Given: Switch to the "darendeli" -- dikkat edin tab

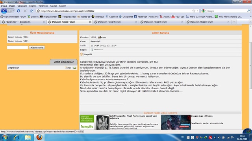Looking at the screenshot, I should pyautogui.click(x=23, y=22).
